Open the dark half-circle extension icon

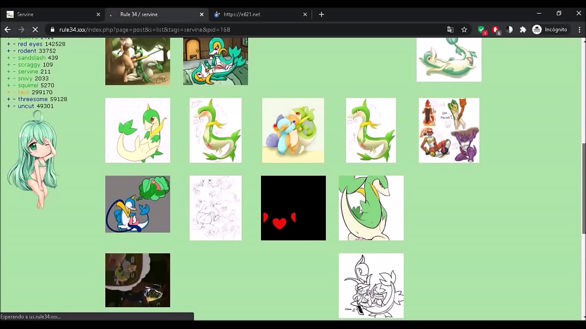click(x=510, y=30)
